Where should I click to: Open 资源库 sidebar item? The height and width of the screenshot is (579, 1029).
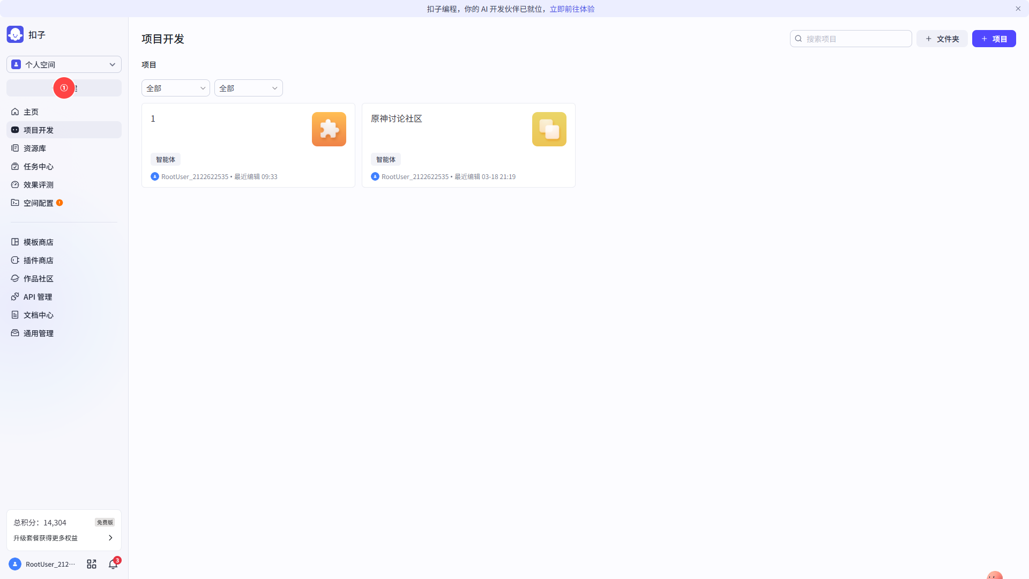(35, 149)
